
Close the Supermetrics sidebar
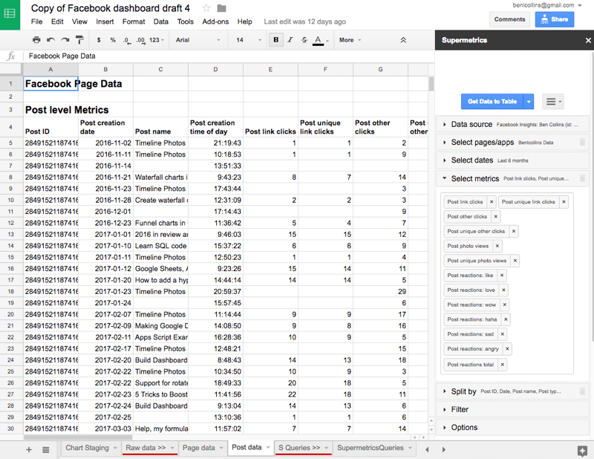588,40
